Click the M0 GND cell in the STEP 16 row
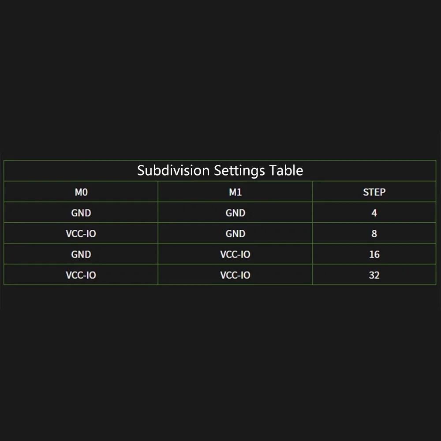This screenshot has width=441, height=441. (x=81, y=254)
